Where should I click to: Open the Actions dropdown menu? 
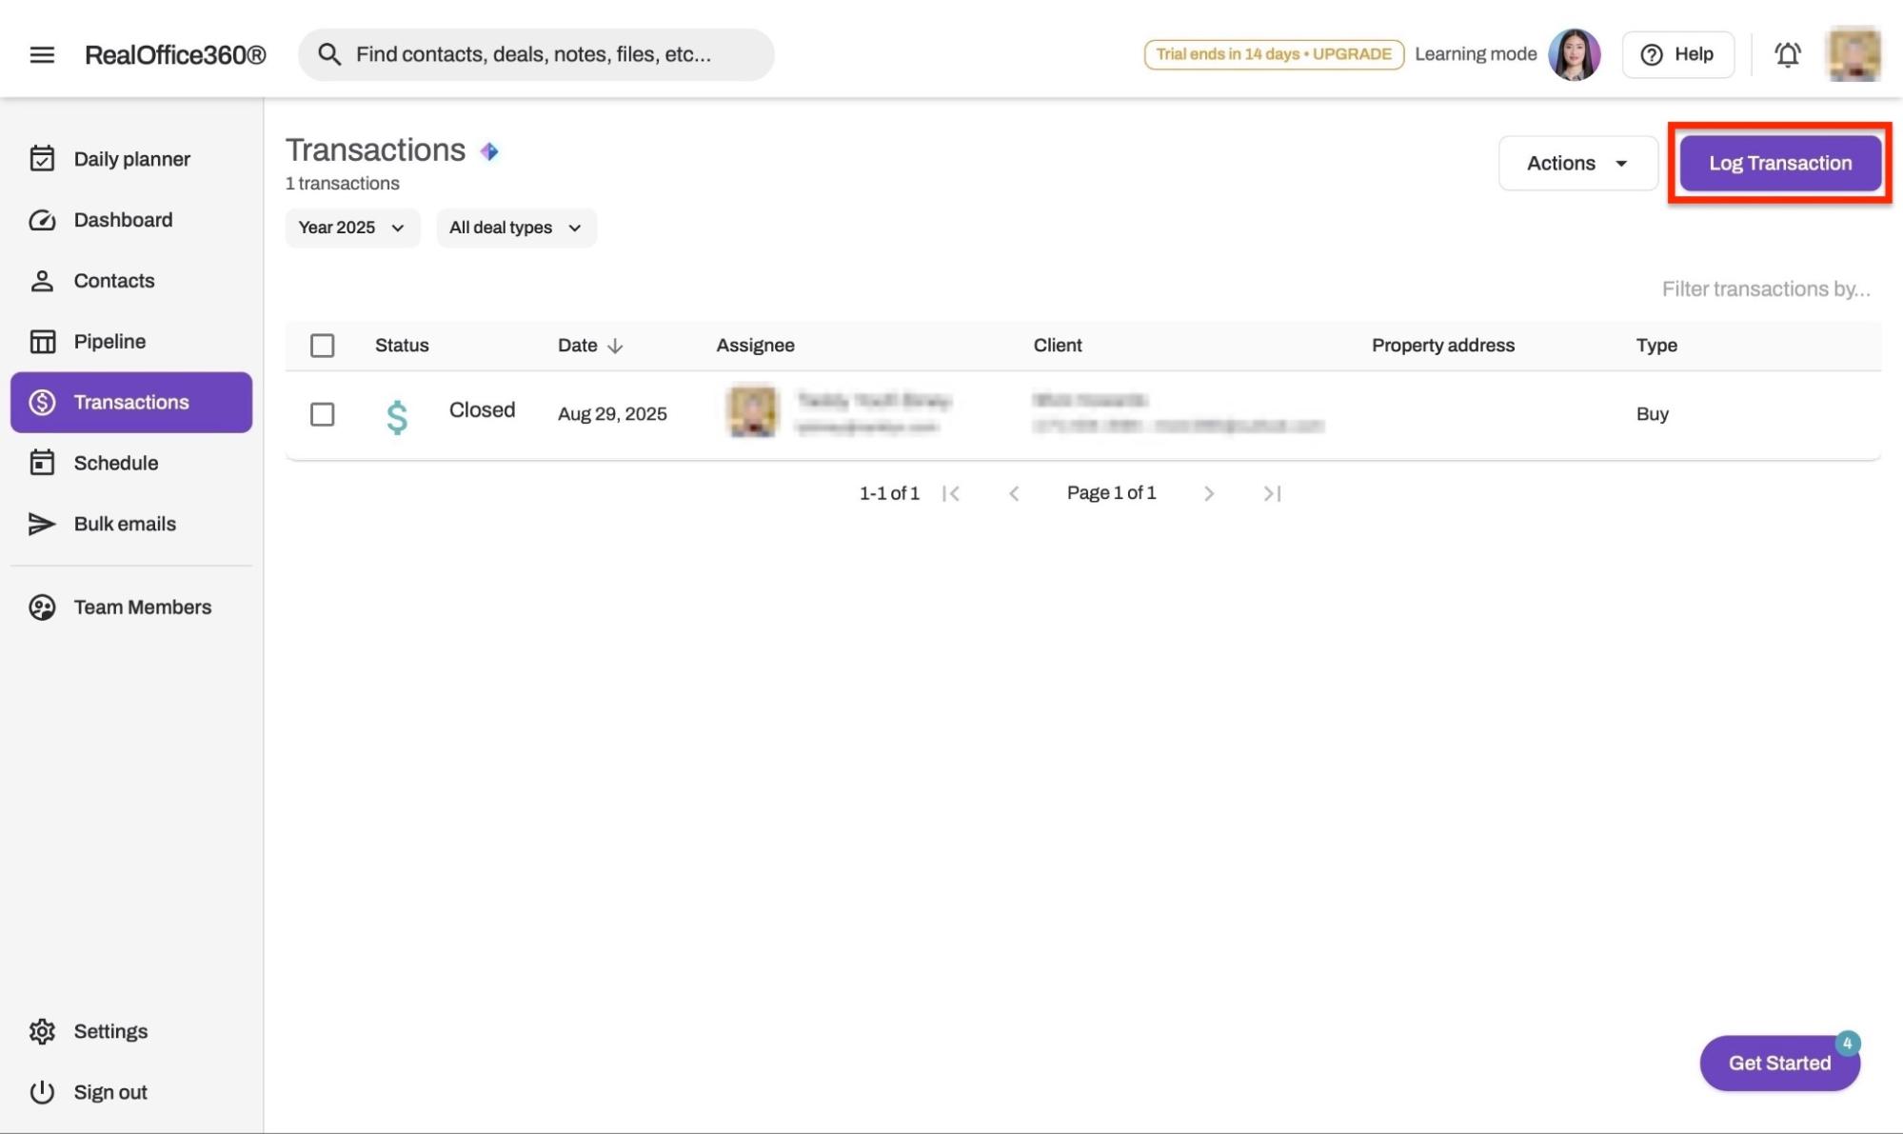[x=1577, y=163]
